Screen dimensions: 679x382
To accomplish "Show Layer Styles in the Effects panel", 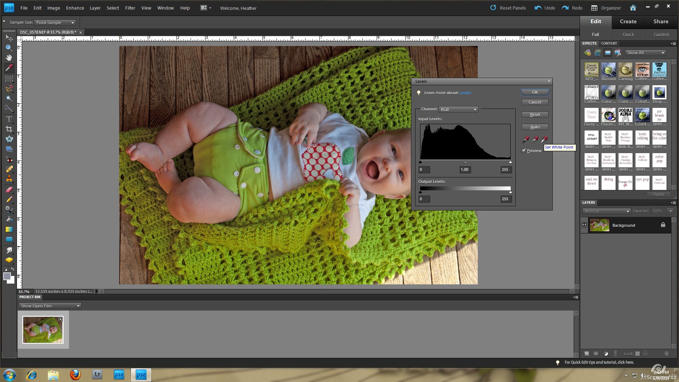I will (598, 53).
